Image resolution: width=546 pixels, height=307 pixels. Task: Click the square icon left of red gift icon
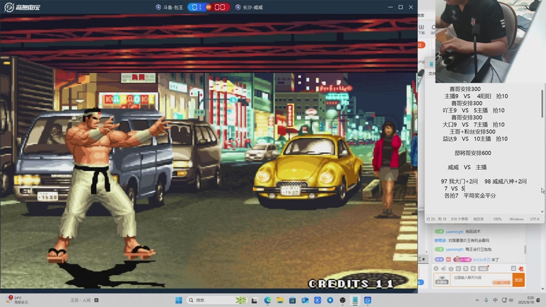(x=513, y=268)
